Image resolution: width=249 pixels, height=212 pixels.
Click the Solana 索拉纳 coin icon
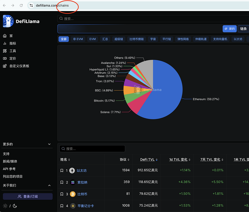(x=73, y=182)
